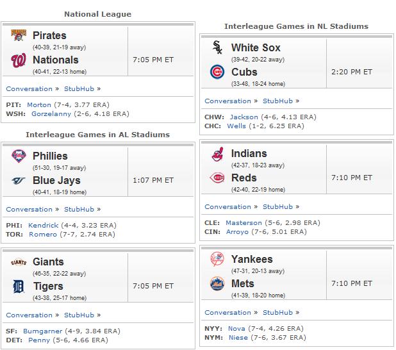The height and width of the screenshot is (350, 396).
Task: Click the Reds team logo
Action: [x=217, y=178]
